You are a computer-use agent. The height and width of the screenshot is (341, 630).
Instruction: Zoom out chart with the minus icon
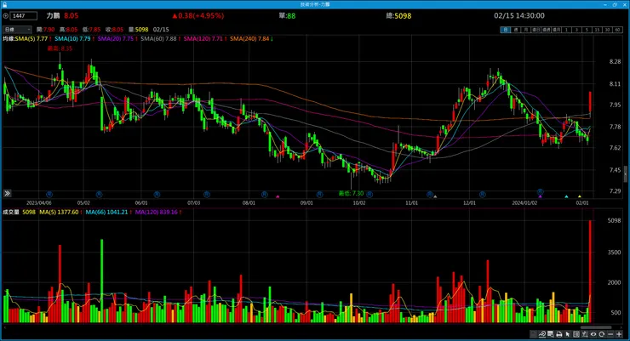click(610, 334)
